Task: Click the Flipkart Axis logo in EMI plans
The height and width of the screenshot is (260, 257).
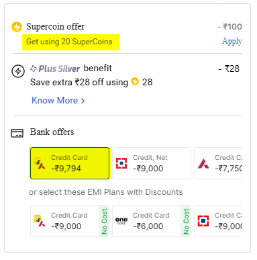Action: (x=40, y=221)
